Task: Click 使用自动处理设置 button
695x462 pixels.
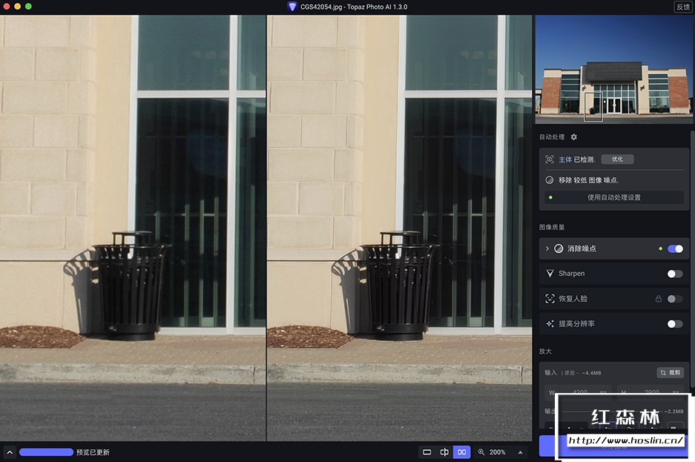Action: [x=614, y=197]
